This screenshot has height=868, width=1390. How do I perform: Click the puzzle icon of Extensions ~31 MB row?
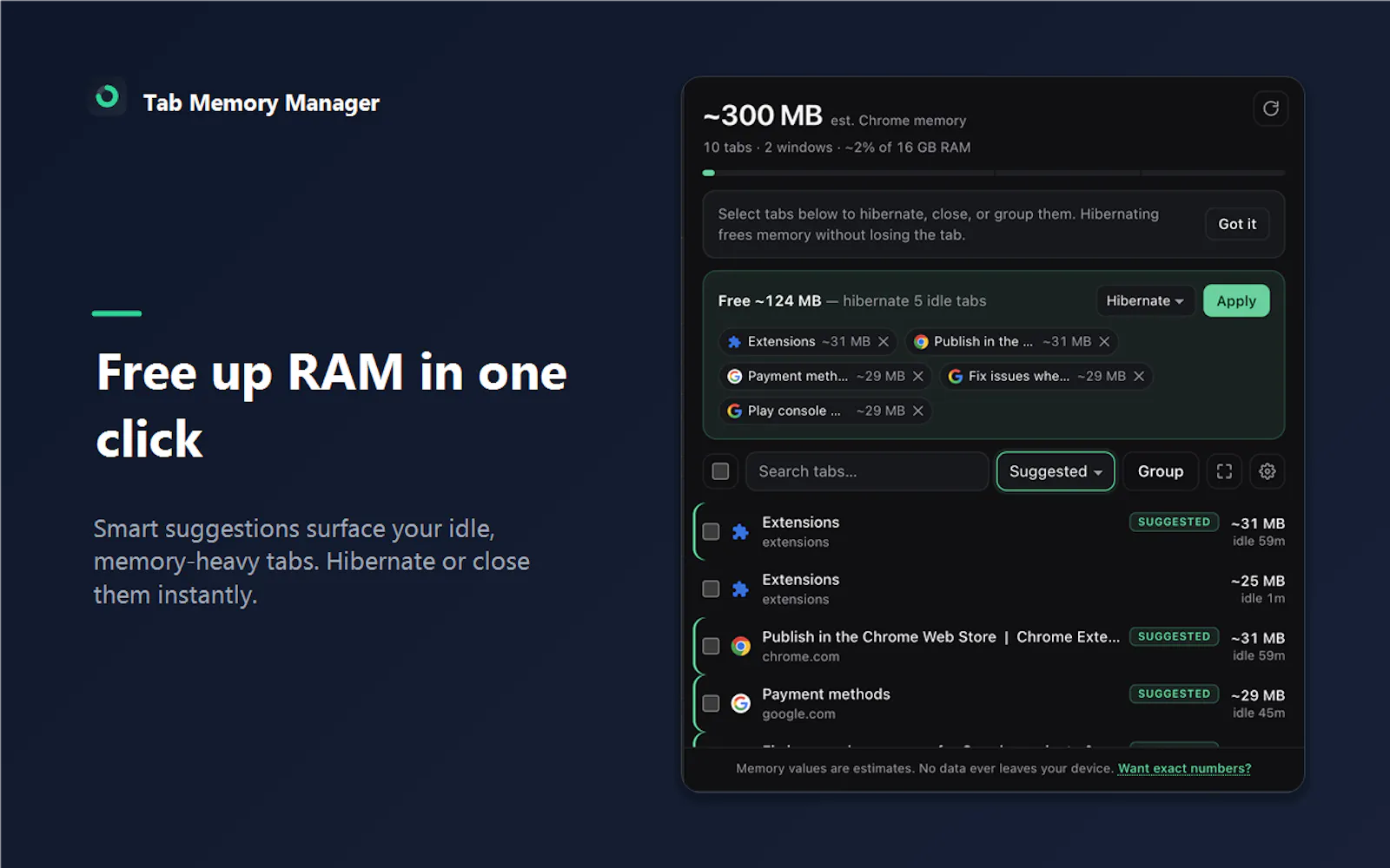[740, 531]
